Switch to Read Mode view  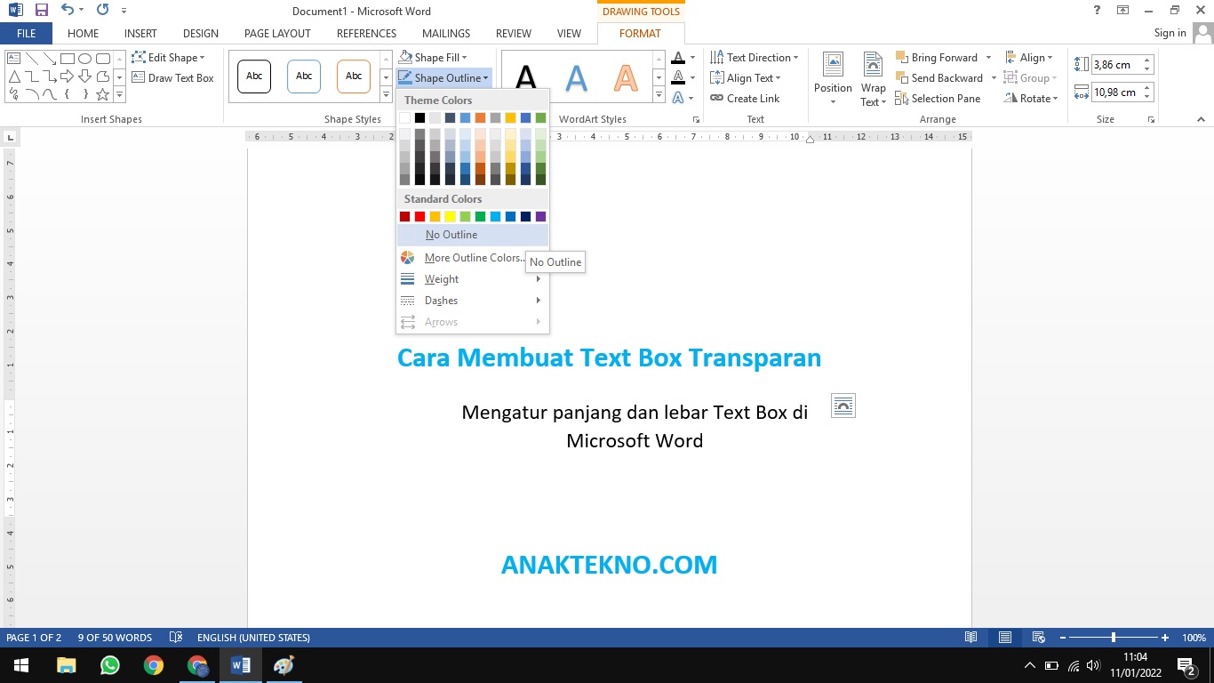click(971, 638)
